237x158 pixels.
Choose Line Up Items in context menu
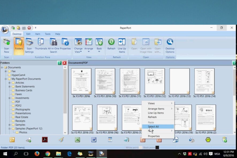pyautogui.click(x=158, y=113)
